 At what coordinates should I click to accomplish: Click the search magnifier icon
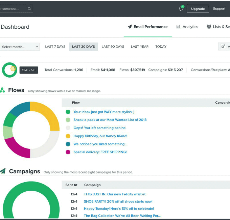click(x=29, y=9)
